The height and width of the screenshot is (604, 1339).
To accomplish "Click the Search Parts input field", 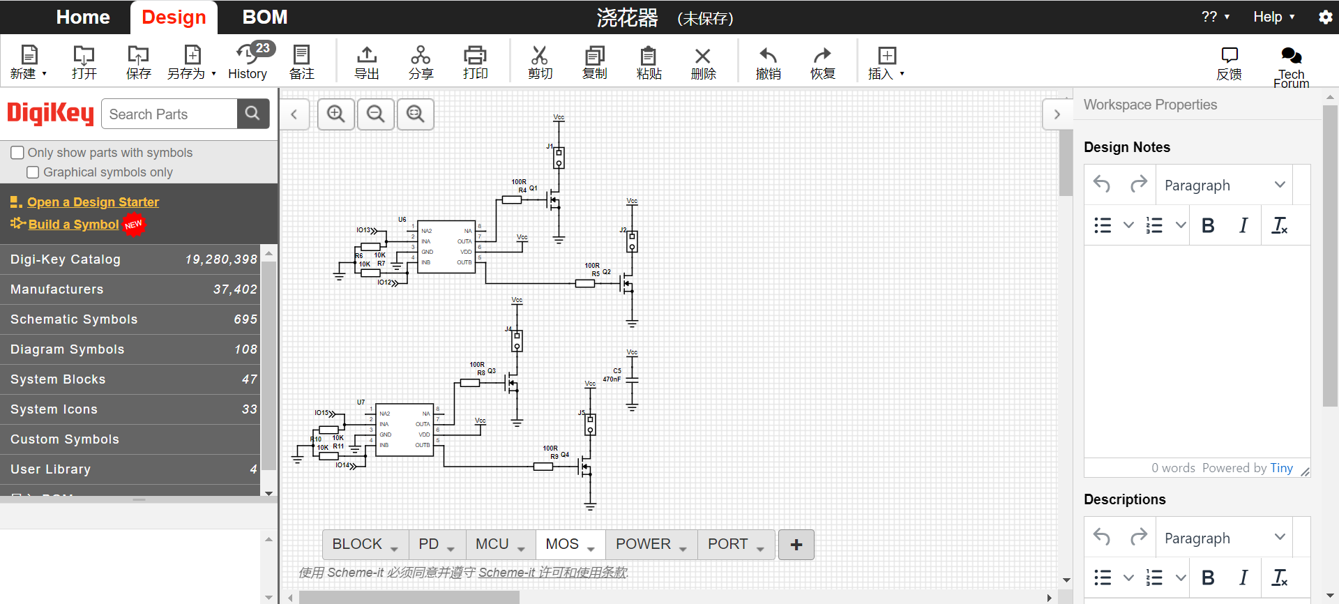I will [169, 114].
